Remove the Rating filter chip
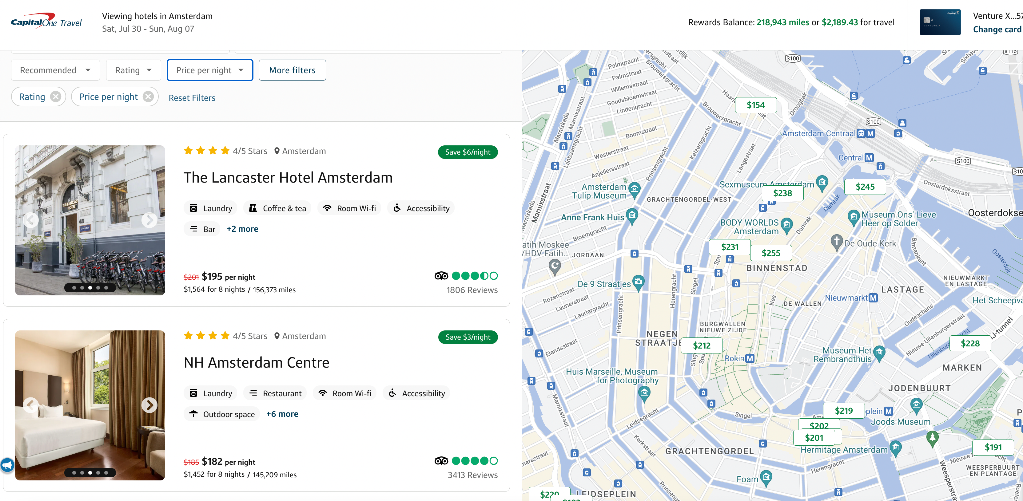Image resolution: width=1023 pixels, height=501 pixels. point(56,96)
